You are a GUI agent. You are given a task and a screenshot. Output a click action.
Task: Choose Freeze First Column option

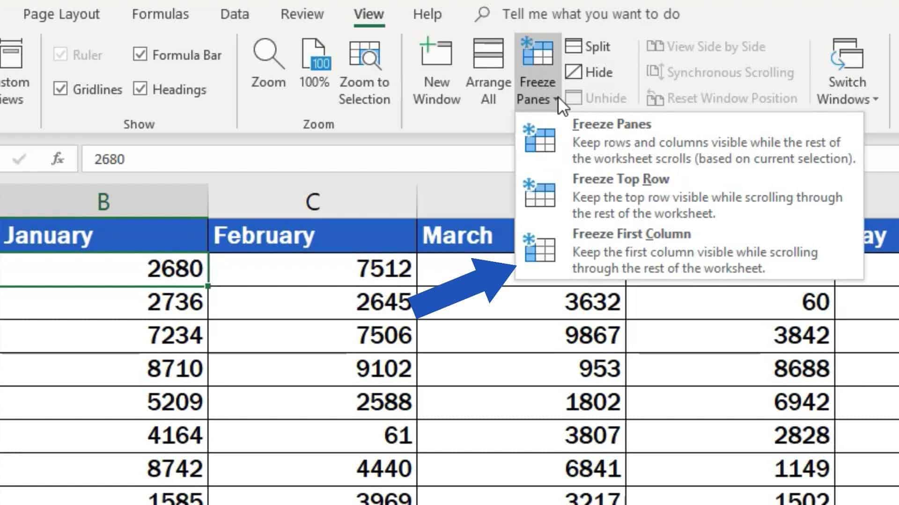click(x=632, y=234)
